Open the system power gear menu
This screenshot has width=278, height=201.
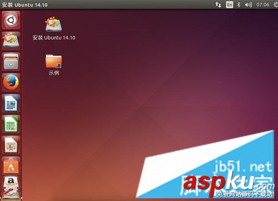point(276,4)
